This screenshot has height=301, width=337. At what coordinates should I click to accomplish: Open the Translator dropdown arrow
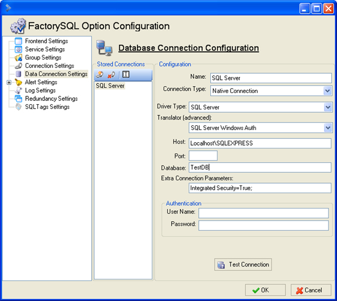(328, 128)
